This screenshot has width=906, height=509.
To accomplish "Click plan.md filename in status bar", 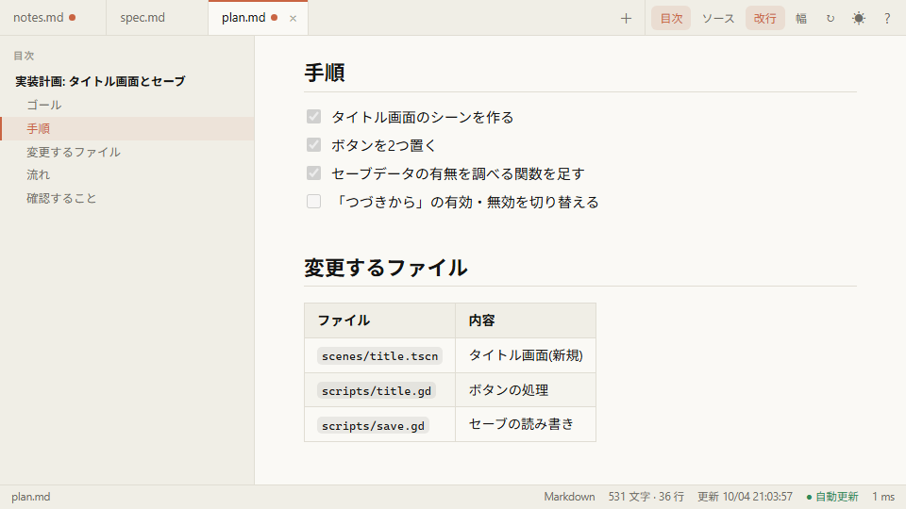I will point(30,497).
